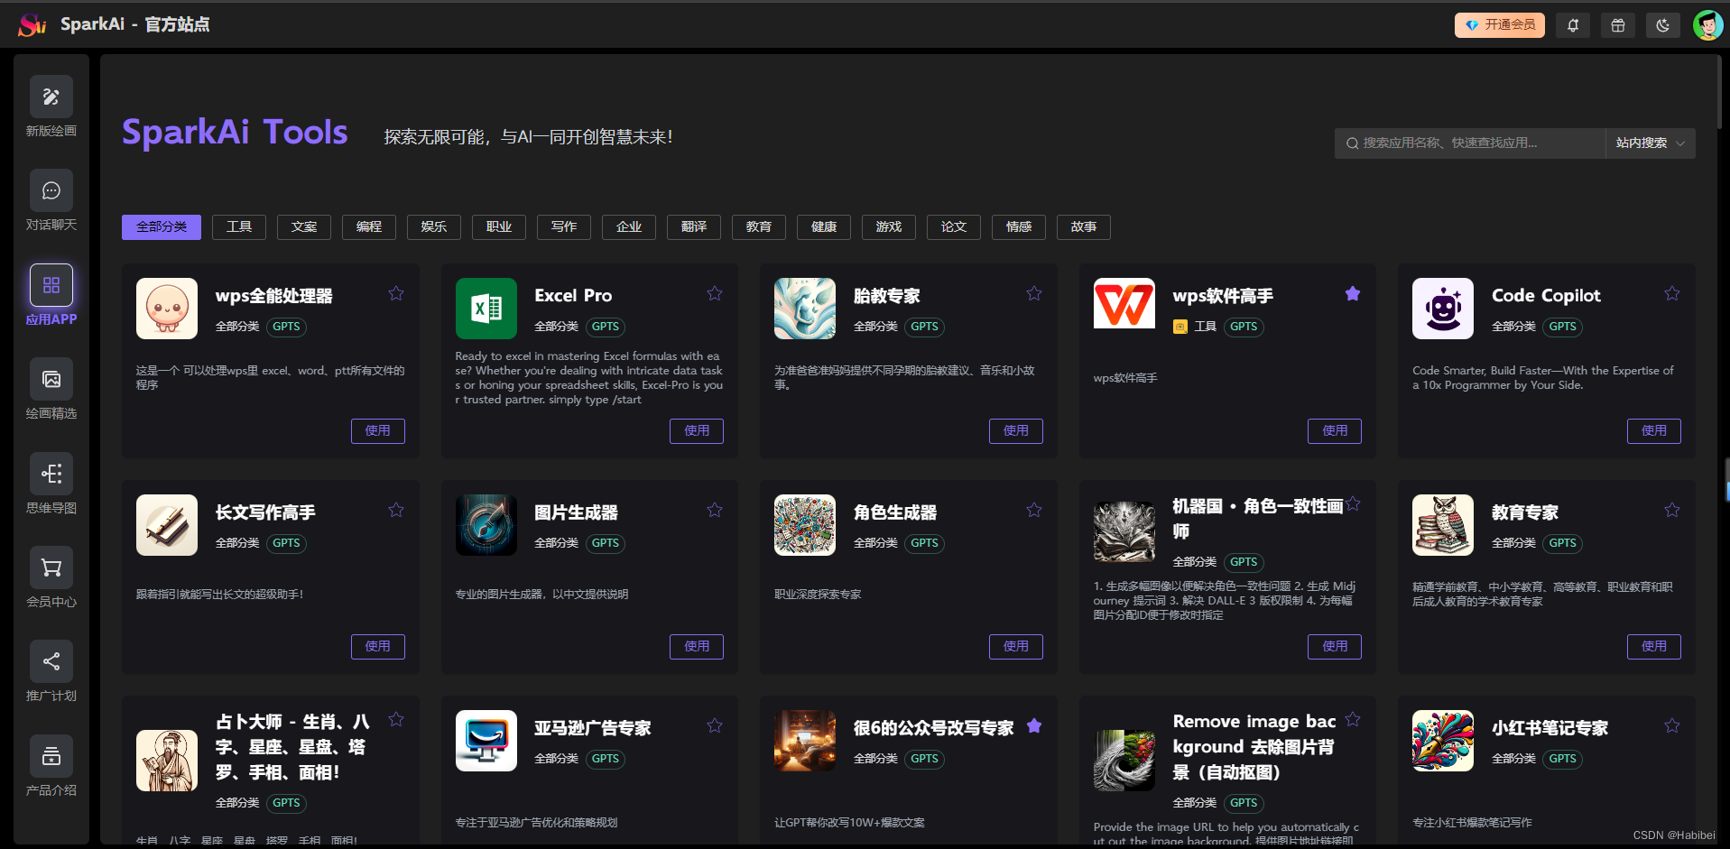
Task: Open the 绘画精选 gallery icon
Action: click(x=51, y=379)
